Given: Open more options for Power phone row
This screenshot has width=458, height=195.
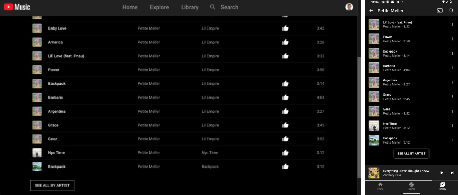Looking at the screenshot, I should [452, 39].
